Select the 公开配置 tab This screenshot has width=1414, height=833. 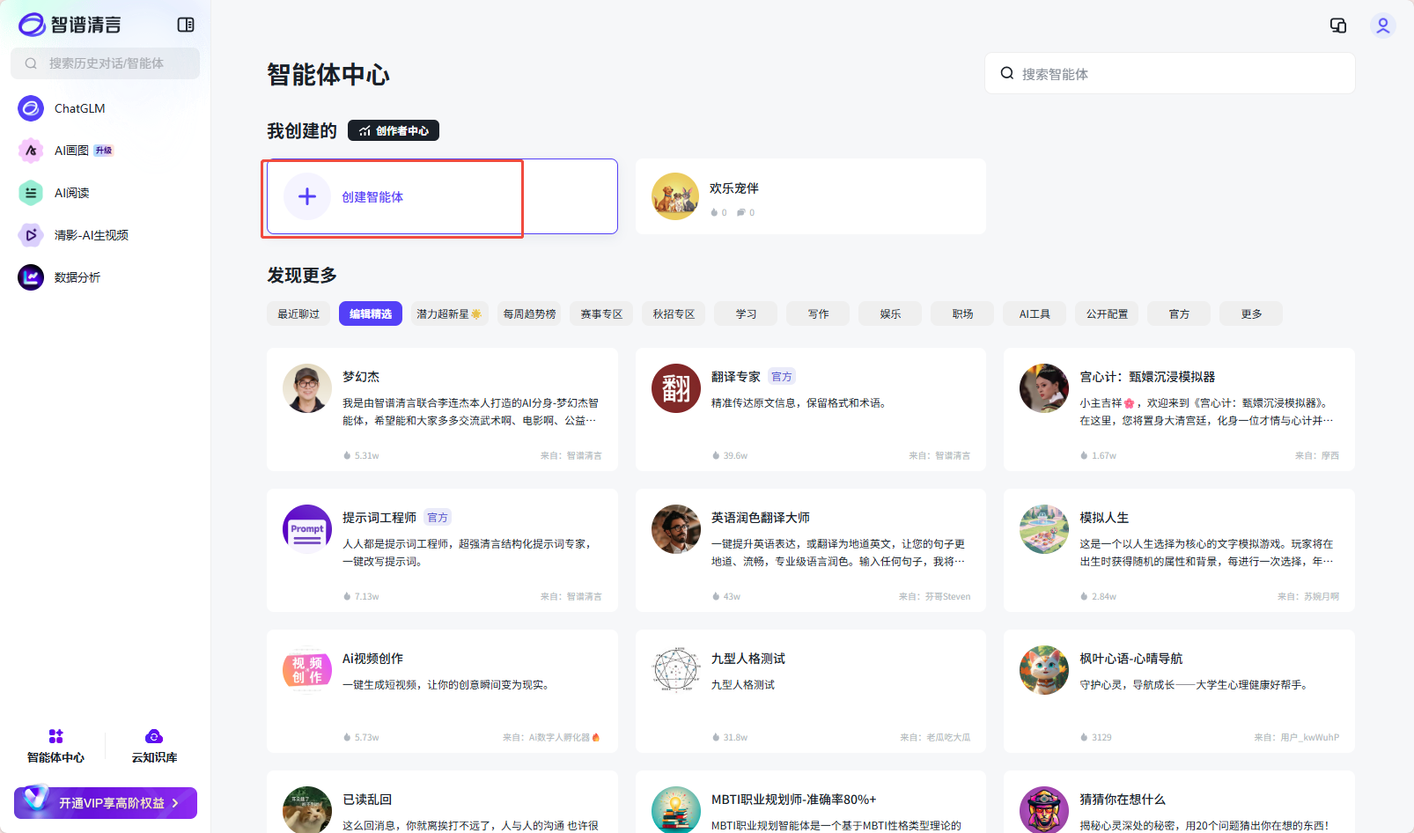(x=1107, y=313)
